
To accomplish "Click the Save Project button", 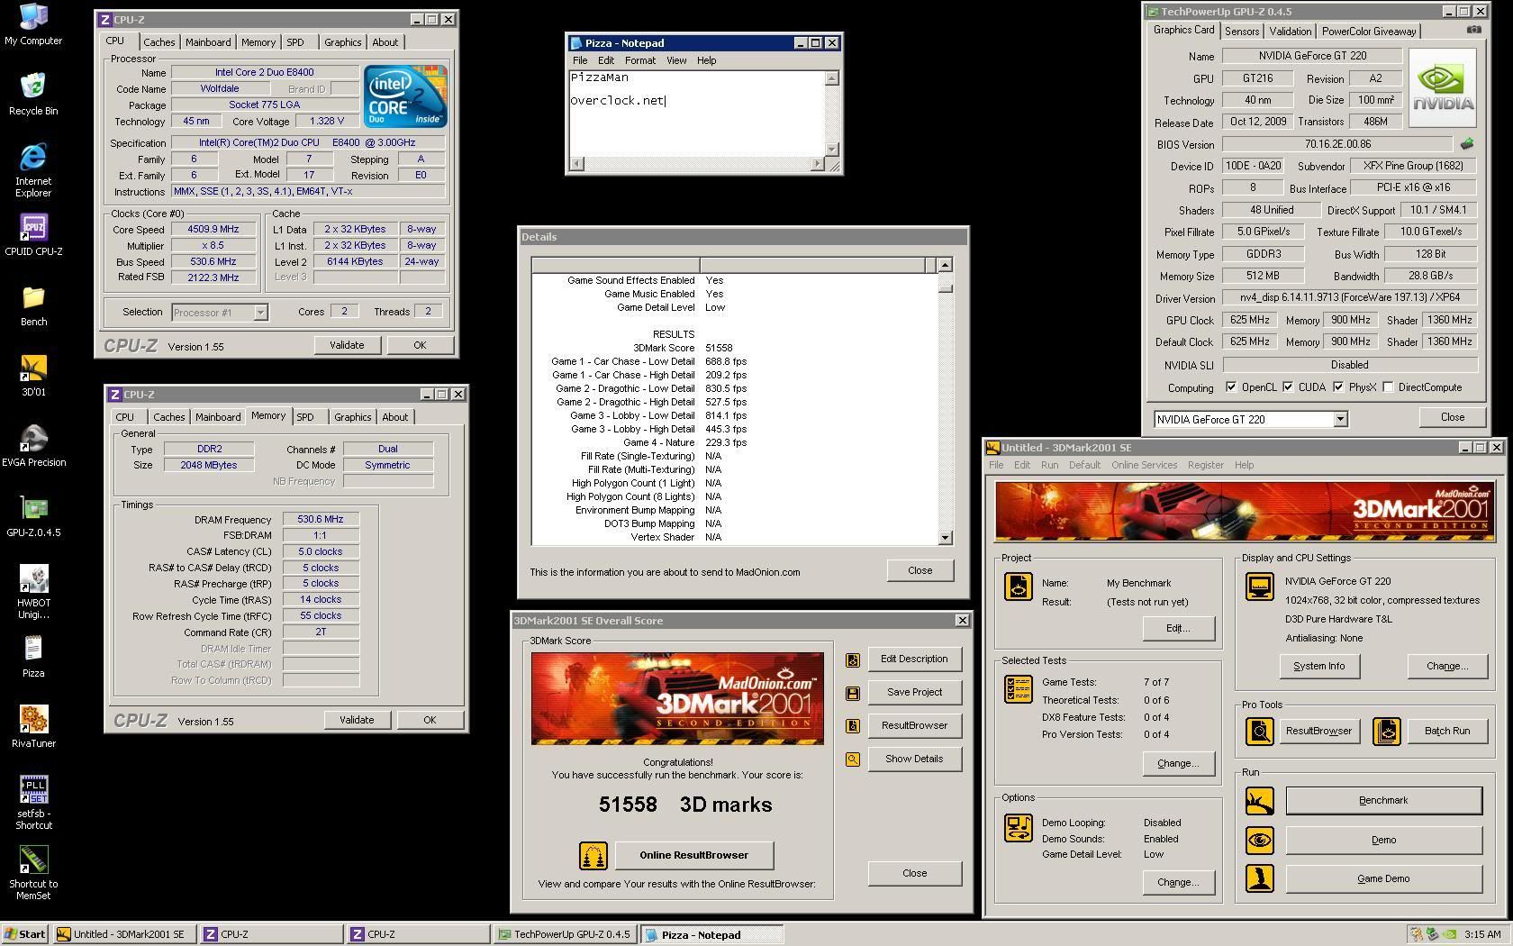I will tap(914, 692).
